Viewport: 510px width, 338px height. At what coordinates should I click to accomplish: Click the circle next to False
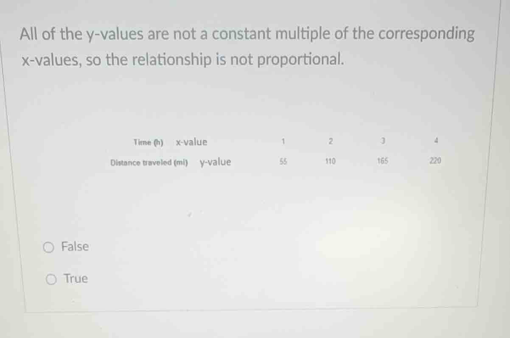[x=49, y=247]
